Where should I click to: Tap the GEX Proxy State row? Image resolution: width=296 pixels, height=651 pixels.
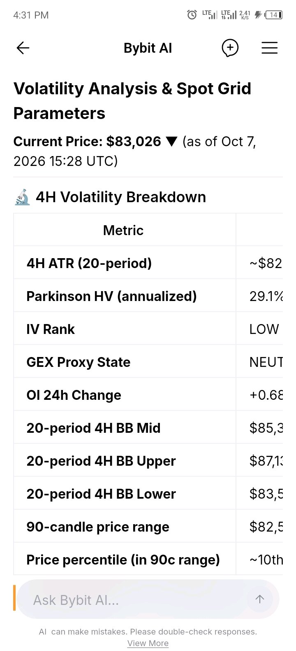click(148, 362)
